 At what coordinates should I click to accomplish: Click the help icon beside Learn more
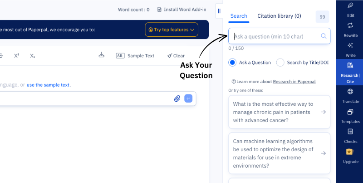(x=234, y=82)
